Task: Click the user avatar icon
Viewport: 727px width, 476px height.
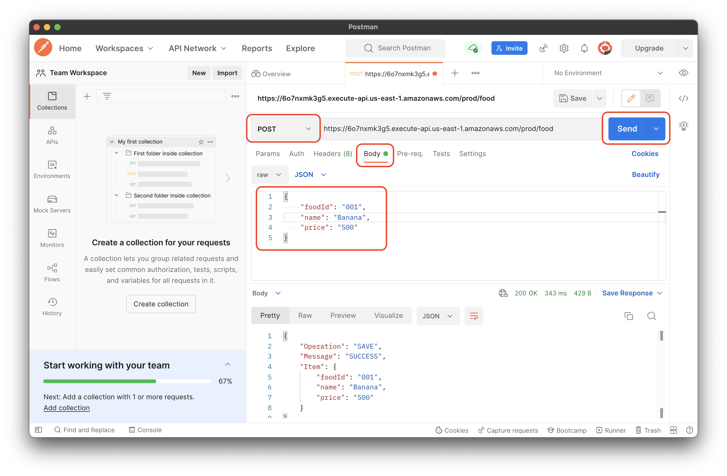Action: pos(605,48)
